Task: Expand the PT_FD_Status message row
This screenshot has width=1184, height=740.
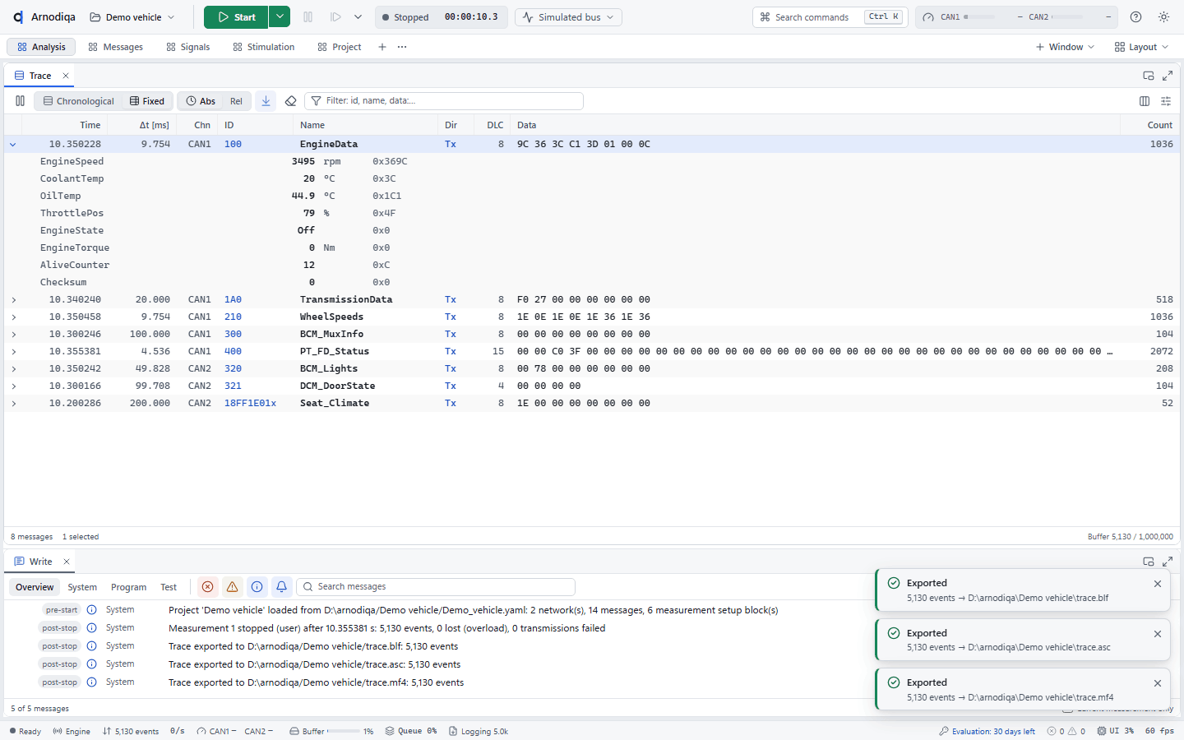Action: coord(13,352)
